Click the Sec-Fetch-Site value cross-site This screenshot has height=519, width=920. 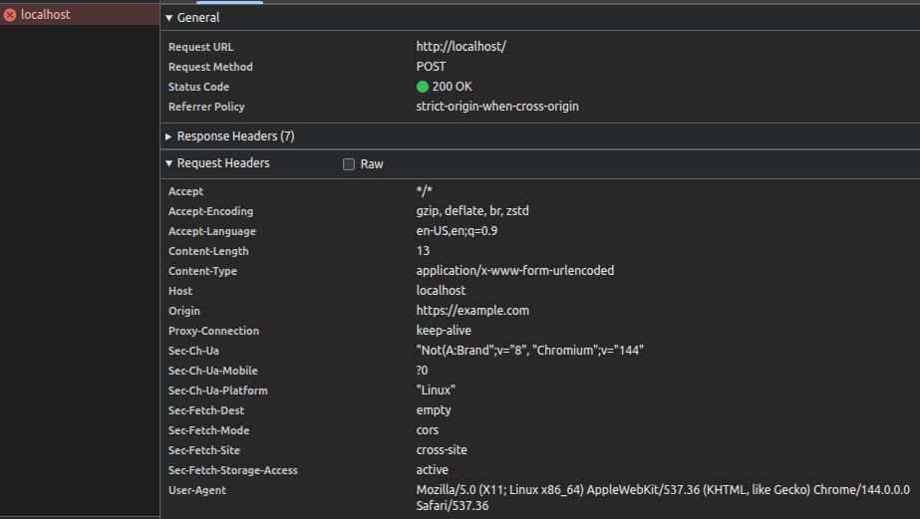442,450
